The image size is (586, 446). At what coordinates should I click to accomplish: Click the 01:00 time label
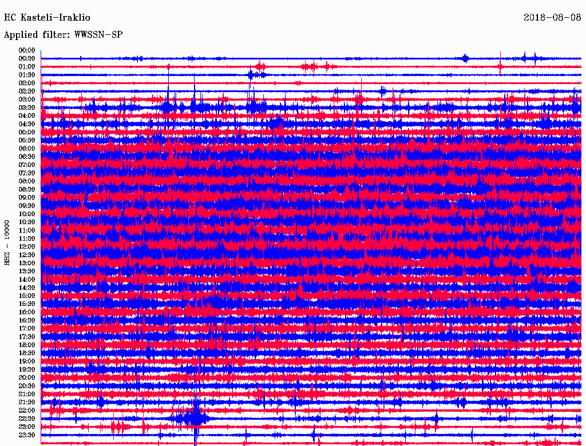coord(27,67)
